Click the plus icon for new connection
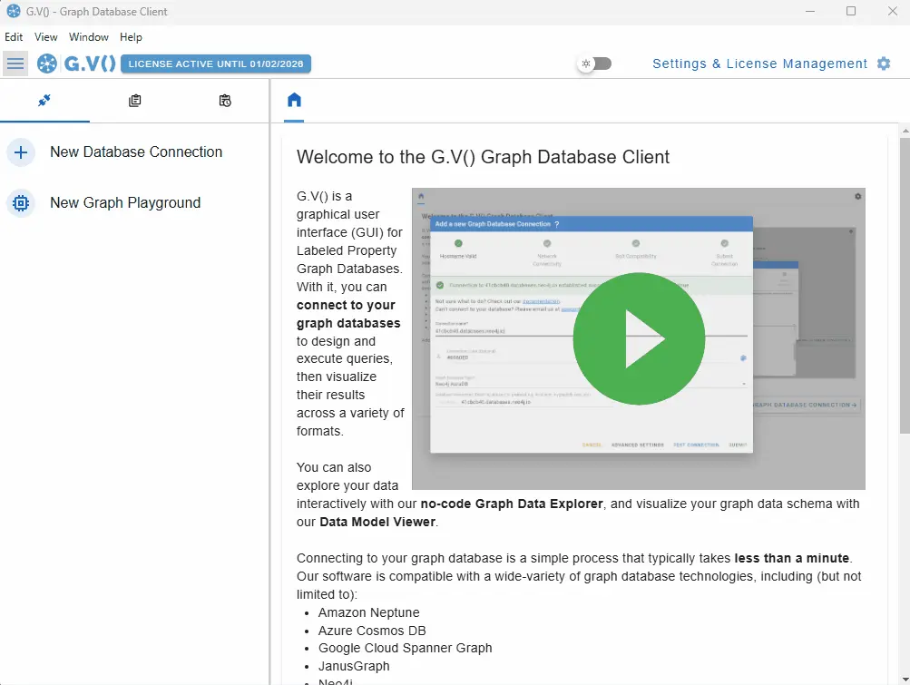The height and width of the screenshot is (685, 910). click(x=21, y=152)
